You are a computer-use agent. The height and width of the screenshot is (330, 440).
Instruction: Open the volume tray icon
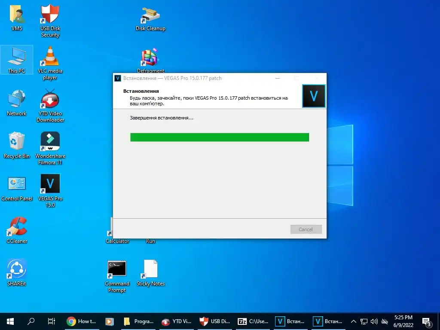(x=374, y=321)
